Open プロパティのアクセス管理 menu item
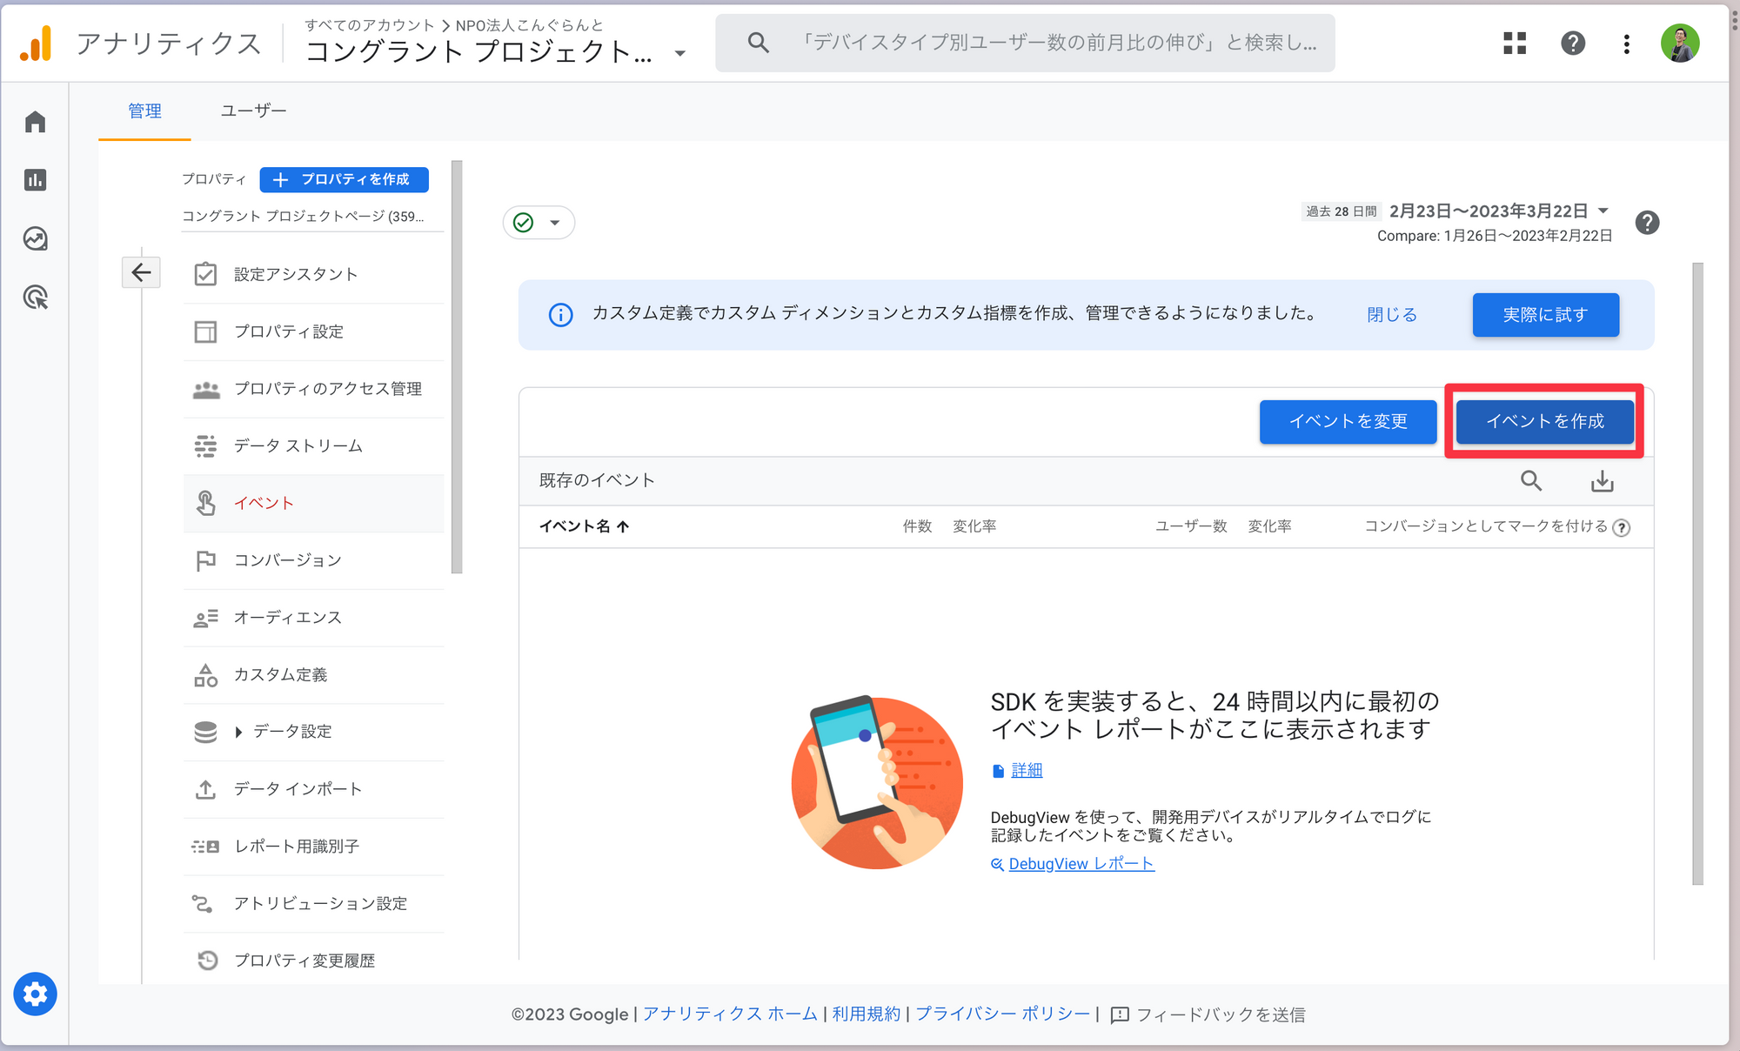1740x1051 pixels. (x=313, y=389)
